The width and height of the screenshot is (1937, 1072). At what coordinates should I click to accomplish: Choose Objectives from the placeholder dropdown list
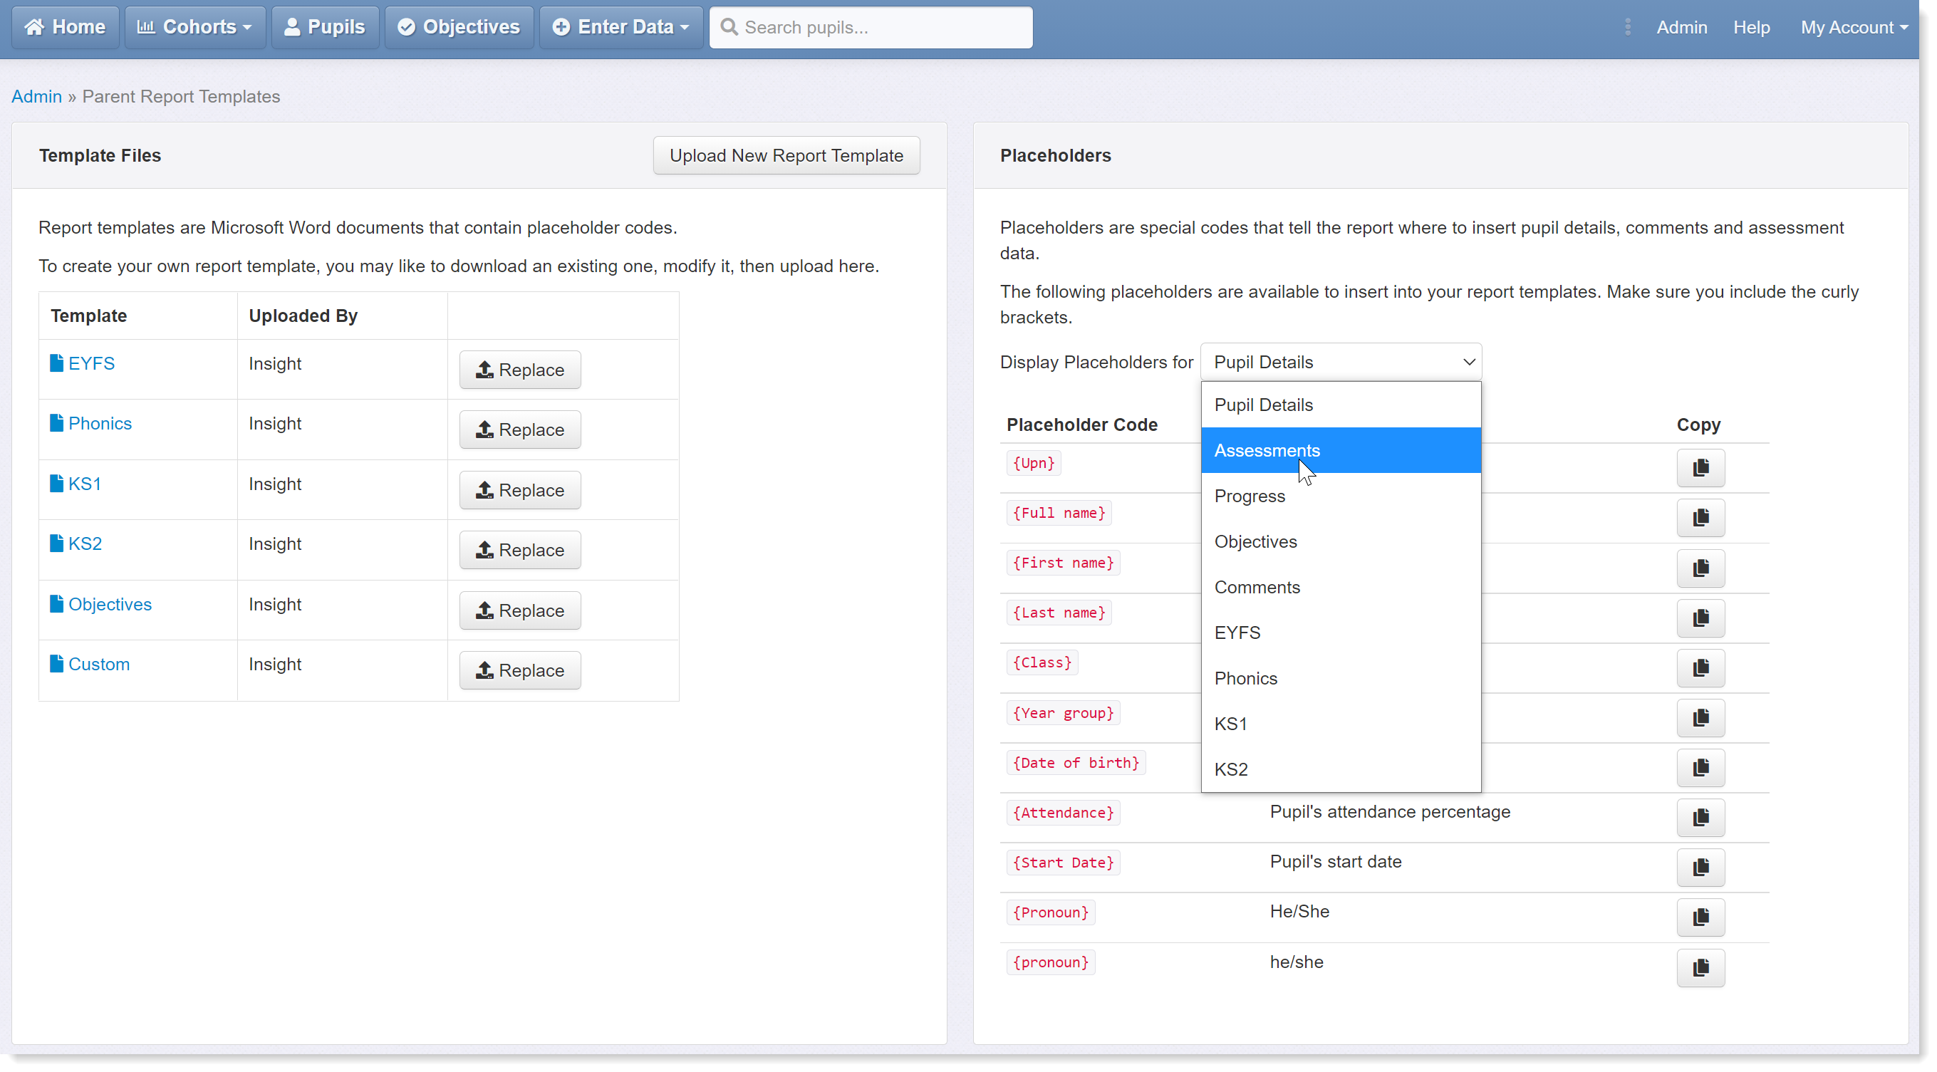point(1341,542)
